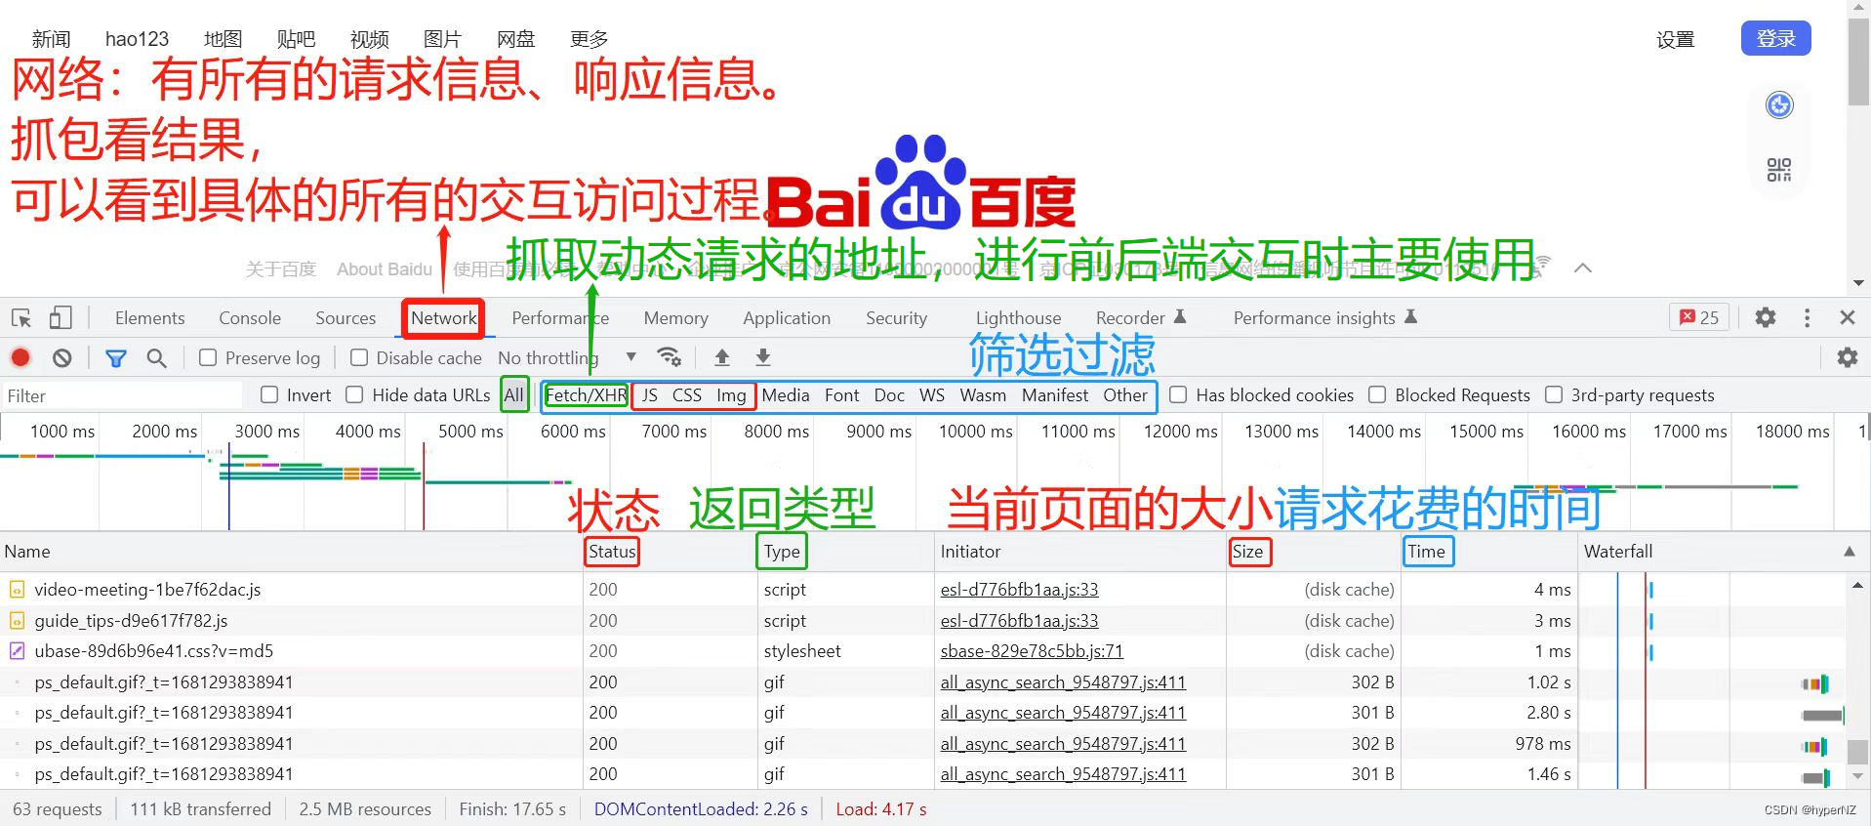Sort by the Name column header
This screenshot has height=826, width=1871.
coord(291,552)
